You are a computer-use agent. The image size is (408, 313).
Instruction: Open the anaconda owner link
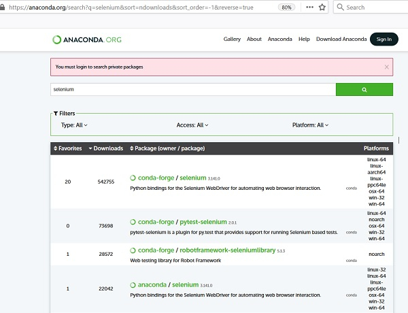pos(152,285)
